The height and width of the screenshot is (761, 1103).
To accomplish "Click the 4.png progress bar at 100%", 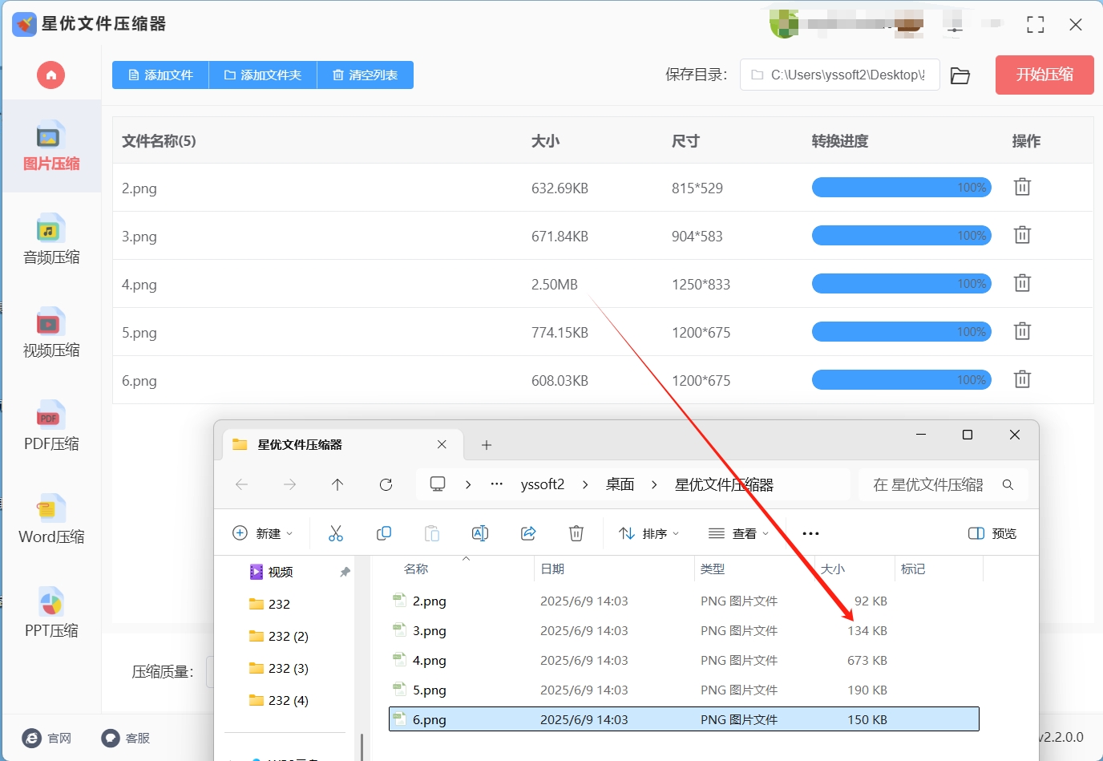I will (902, 284).
